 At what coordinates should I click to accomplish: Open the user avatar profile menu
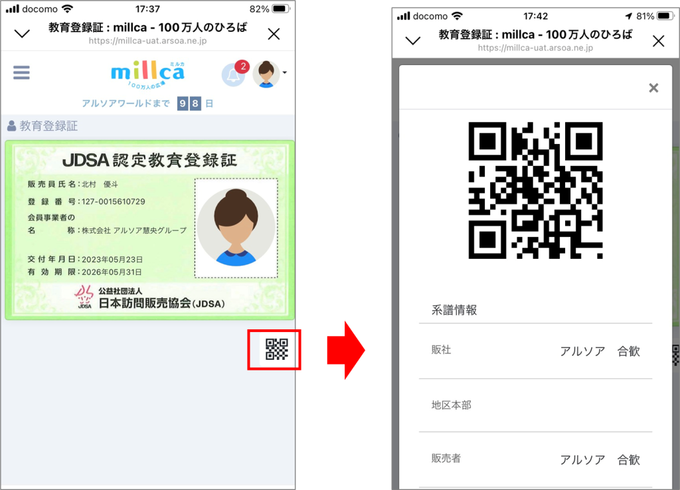point(267,74)
